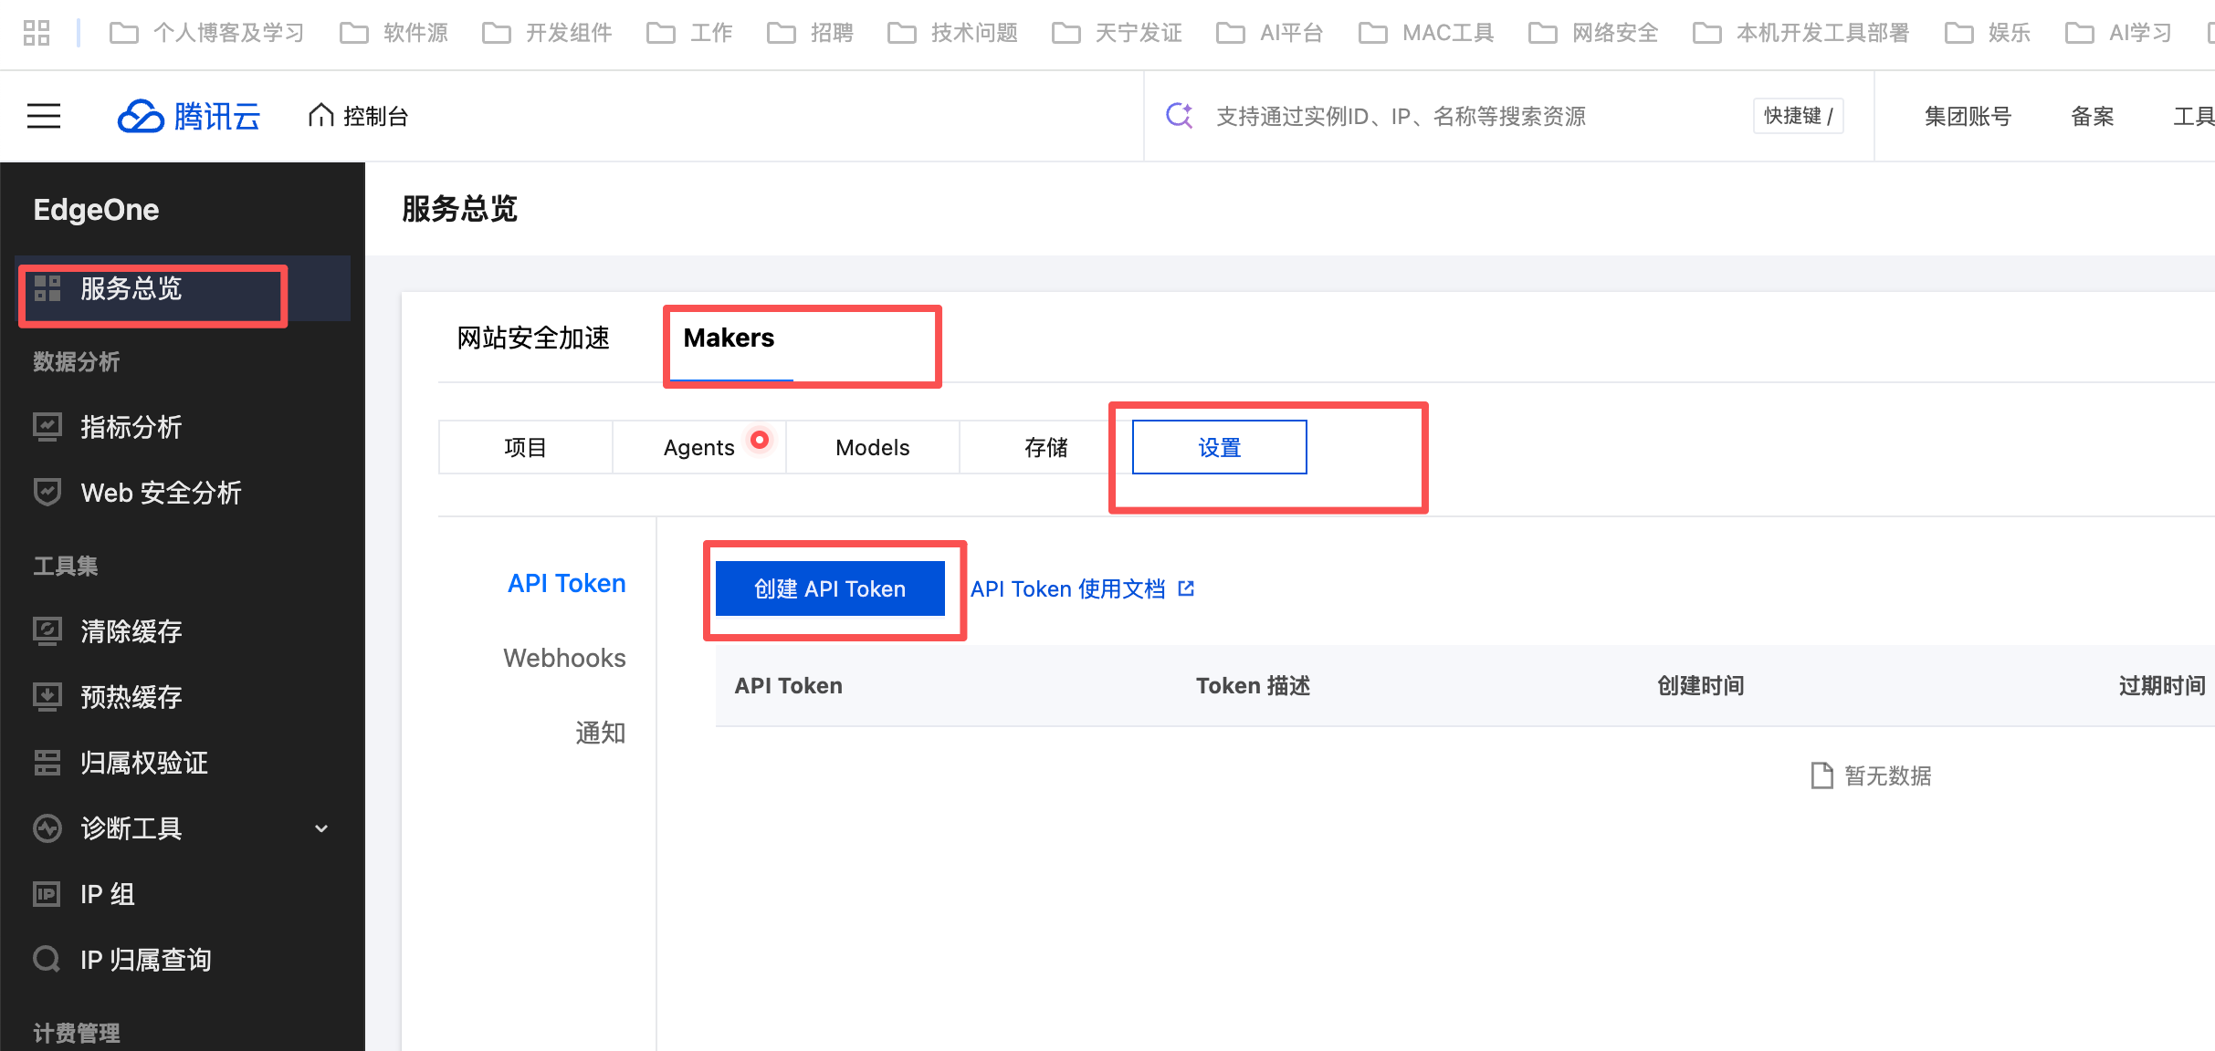This screenshot has width=2215, height=1051.
Task: Click the Token 描述 column header
Action: [x=1253, y=685]
